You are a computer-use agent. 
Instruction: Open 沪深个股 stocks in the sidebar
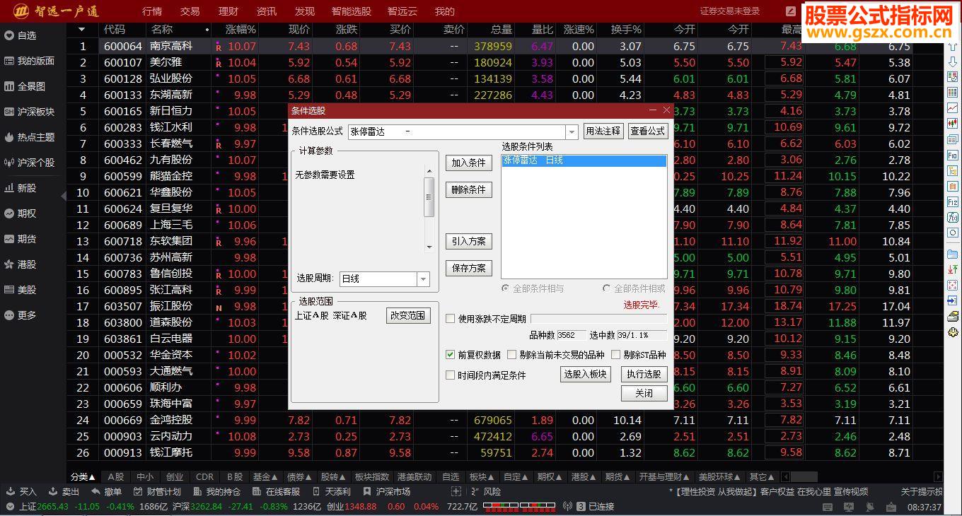point(29,163)
